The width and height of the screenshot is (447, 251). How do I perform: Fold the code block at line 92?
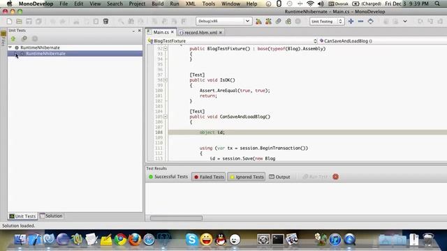pos(166,49)
